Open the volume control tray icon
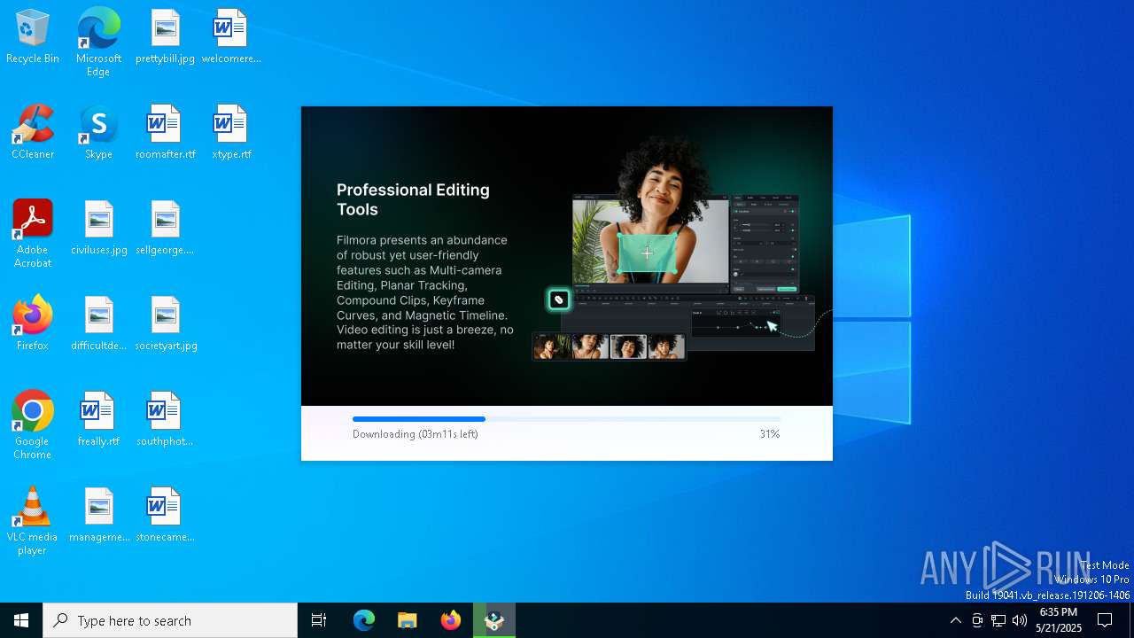The image size is (1134, 638). (1020, 620)
